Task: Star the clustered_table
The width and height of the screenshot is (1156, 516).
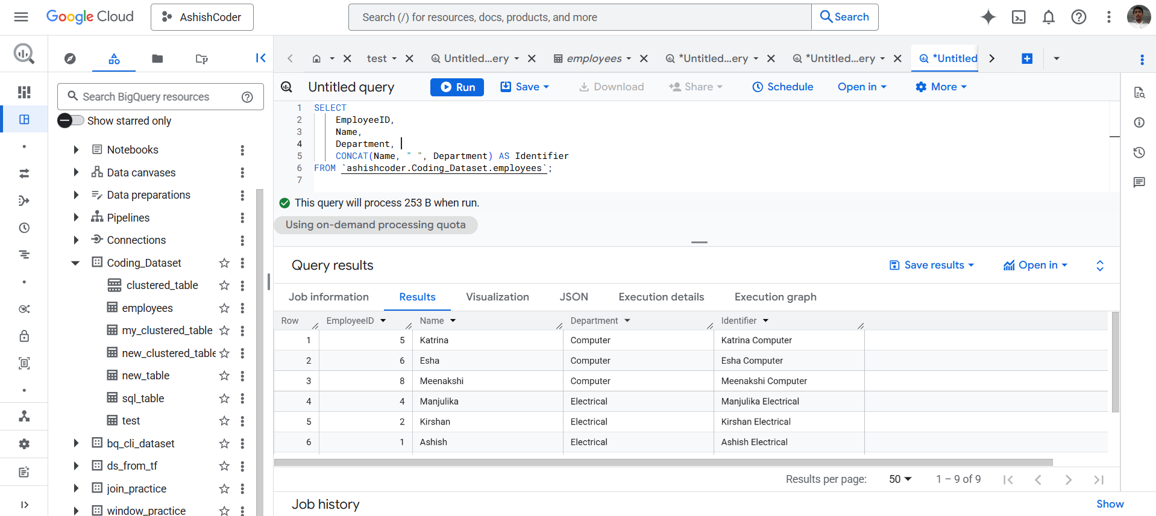Action: 224,285
